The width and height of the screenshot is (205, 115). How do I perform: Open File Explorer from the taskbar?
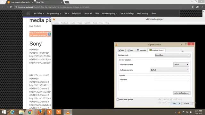coord(21,112)
